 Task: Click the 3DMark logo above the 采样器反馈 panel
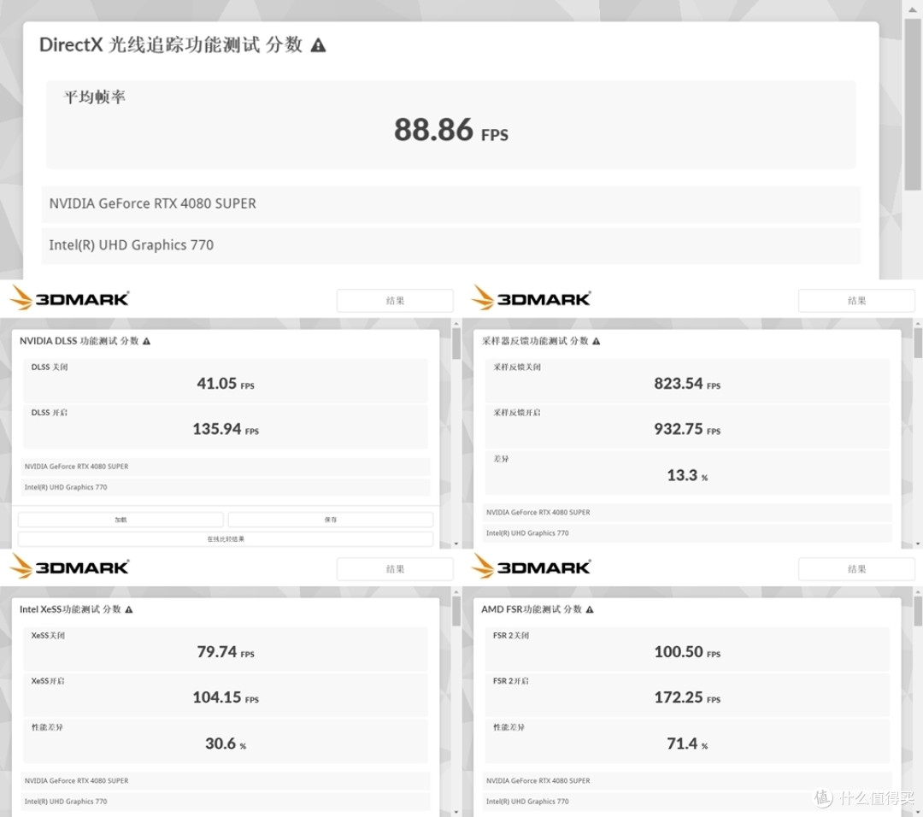(531, 298)
